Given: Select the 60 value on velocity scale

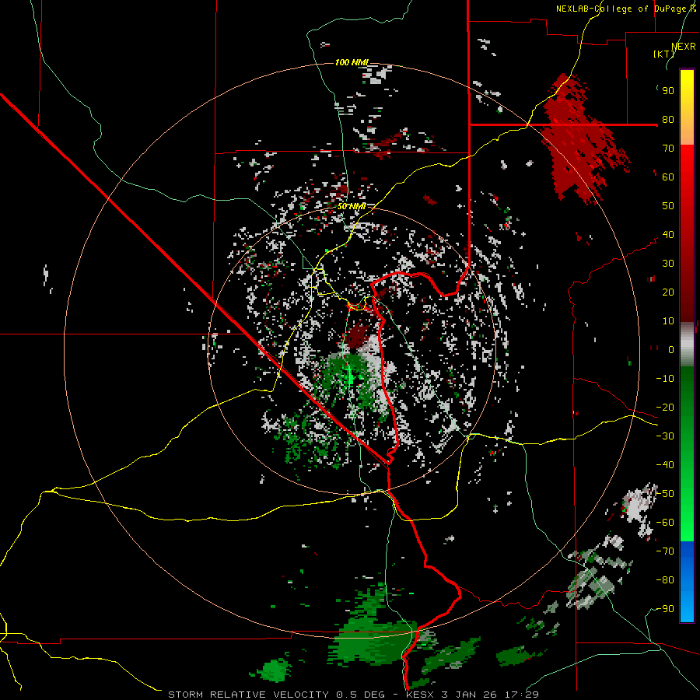Looking at the screenshot, I should (668, 177).
